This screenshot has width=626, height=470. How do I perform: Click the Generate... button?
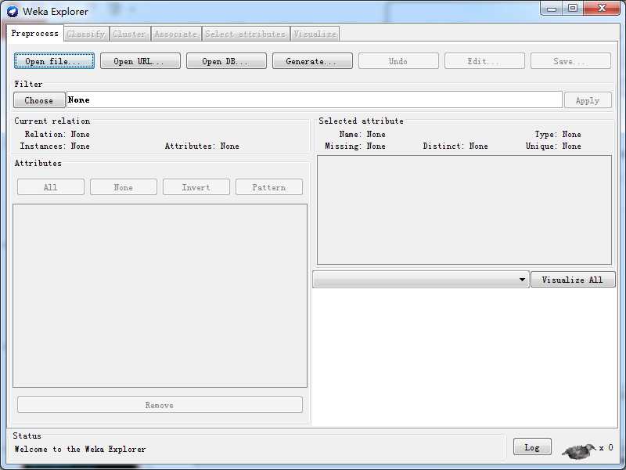(312, 61)
